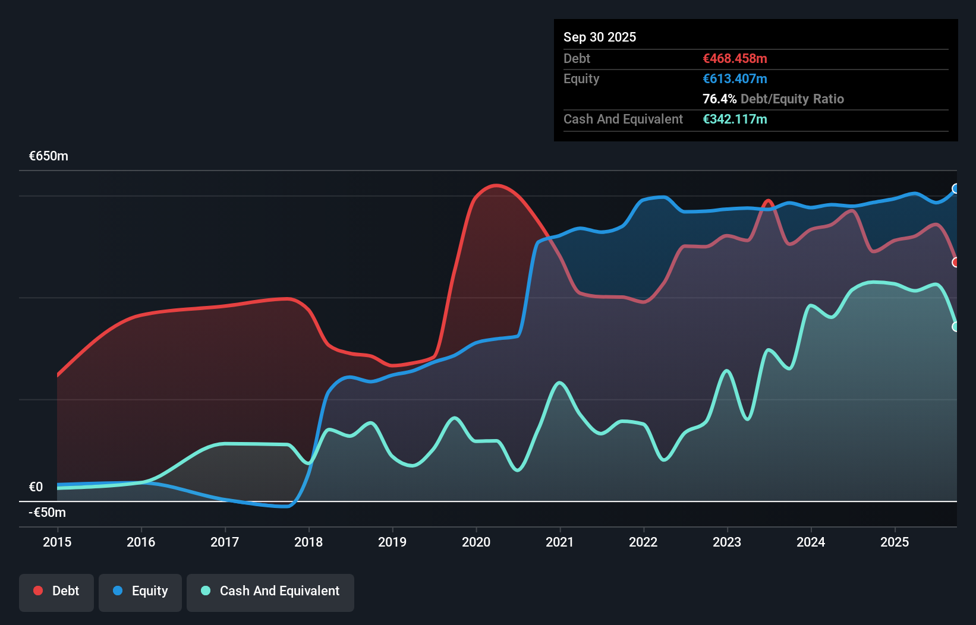Click the teal Cash endpoint marker on the chart
Image resolution: width=976 pixels, height=625 pixels.
click(x=956, y=326)
